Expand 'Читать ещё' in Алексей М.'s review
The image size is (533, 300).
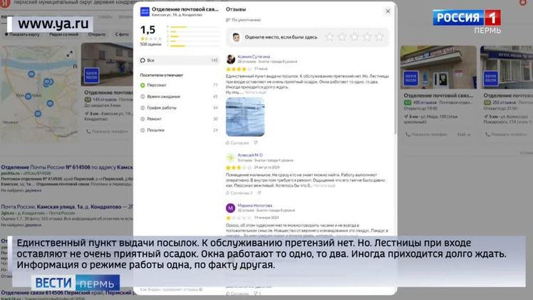click(x=324, y=186)
